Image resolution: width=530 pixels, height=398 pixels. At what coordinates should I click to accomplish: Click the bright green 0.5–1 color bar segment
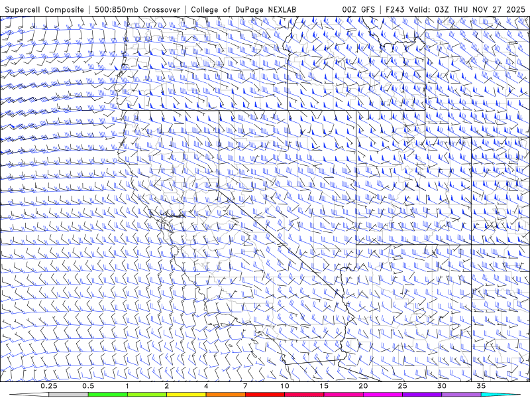(x=108, y=395)
